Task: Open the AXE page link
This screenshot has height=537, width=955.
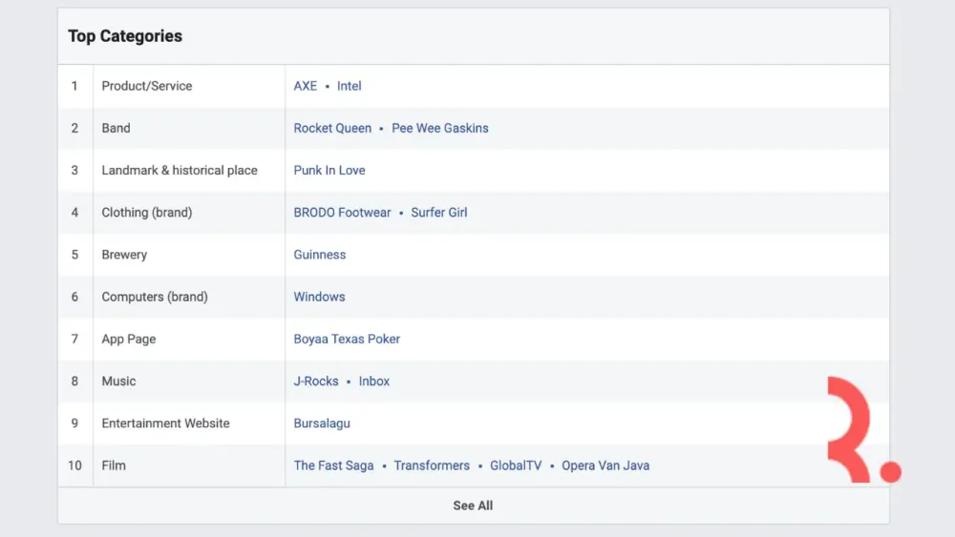Action: pyautogui.click(x=306, y=86)
